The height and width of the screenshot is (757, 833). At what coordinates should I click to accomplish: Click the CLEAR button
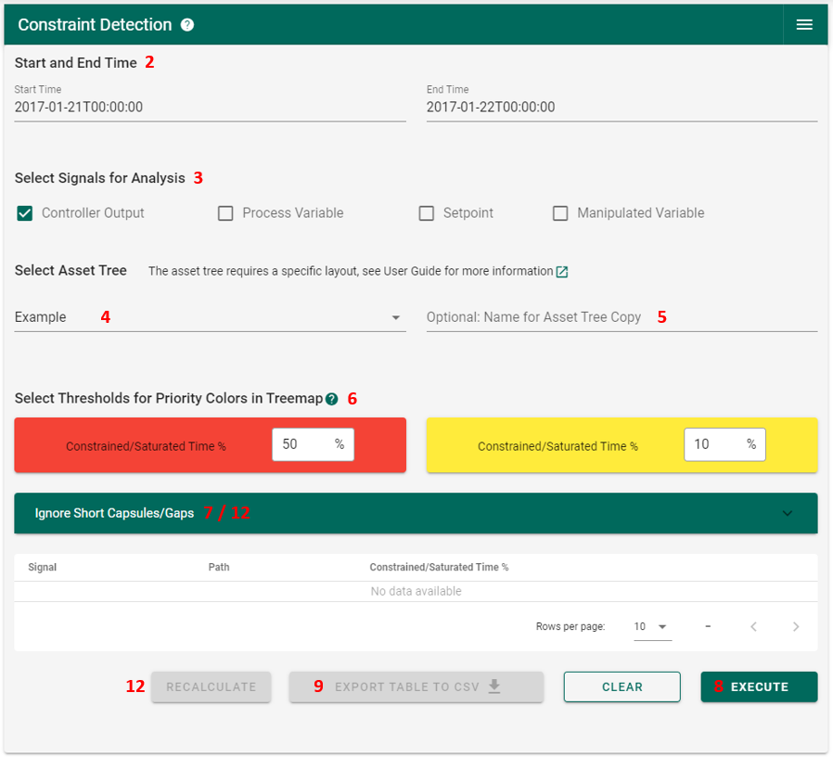(x=622, y=686)
